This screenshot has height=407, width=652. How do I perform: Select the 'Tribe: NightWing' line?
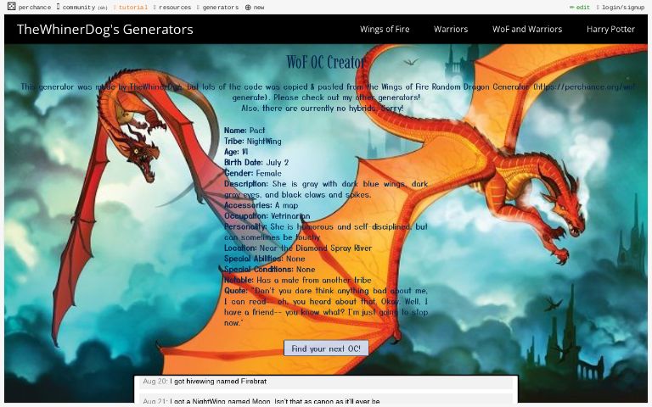pos(253,142)
